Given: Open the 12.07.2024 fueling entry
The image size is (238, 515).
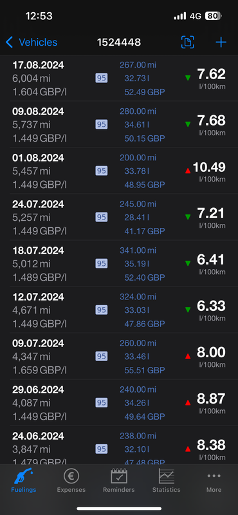Looking at the screenshot, I should (119, 310).
